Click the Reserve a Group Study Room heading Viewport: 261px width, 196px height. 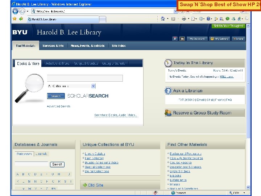pos(202,113)
